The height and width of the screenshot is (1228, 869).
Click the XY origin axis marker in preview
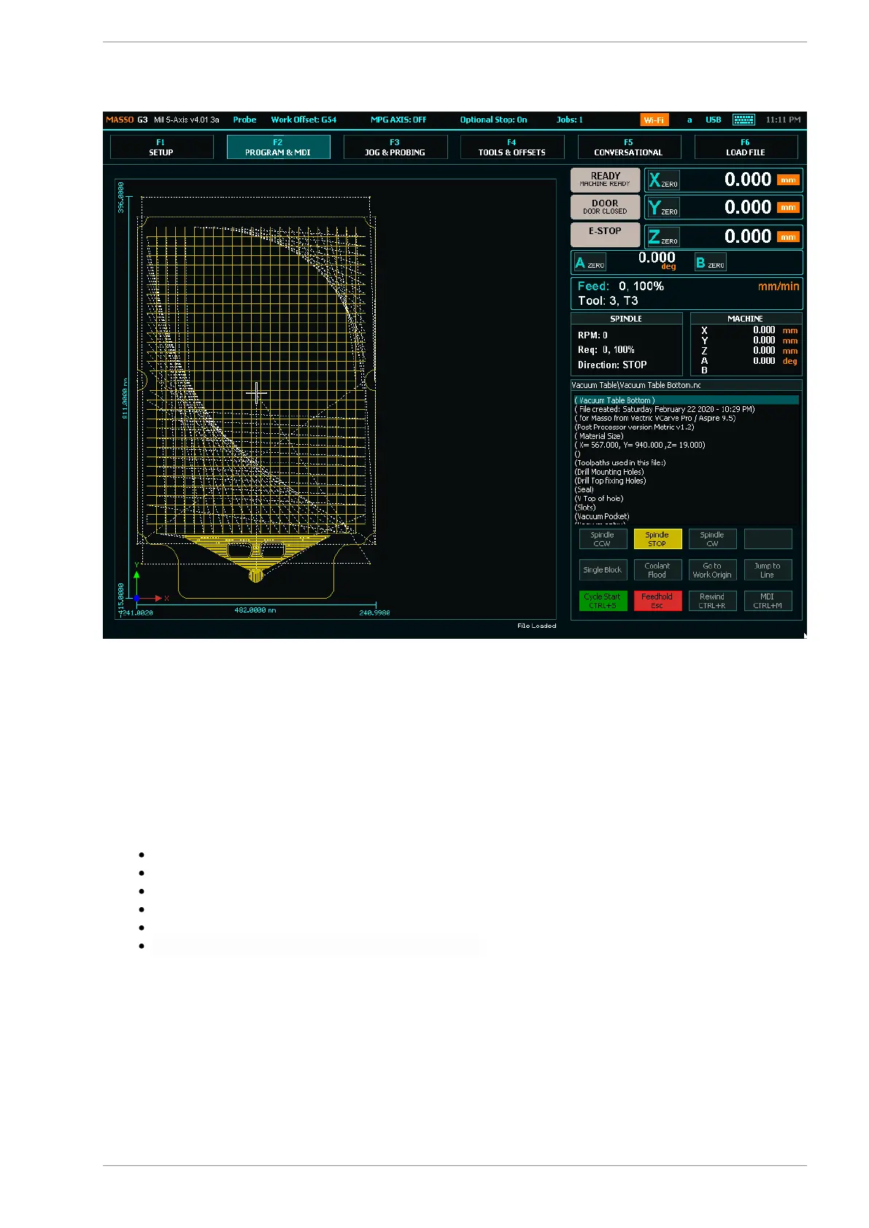136,598
